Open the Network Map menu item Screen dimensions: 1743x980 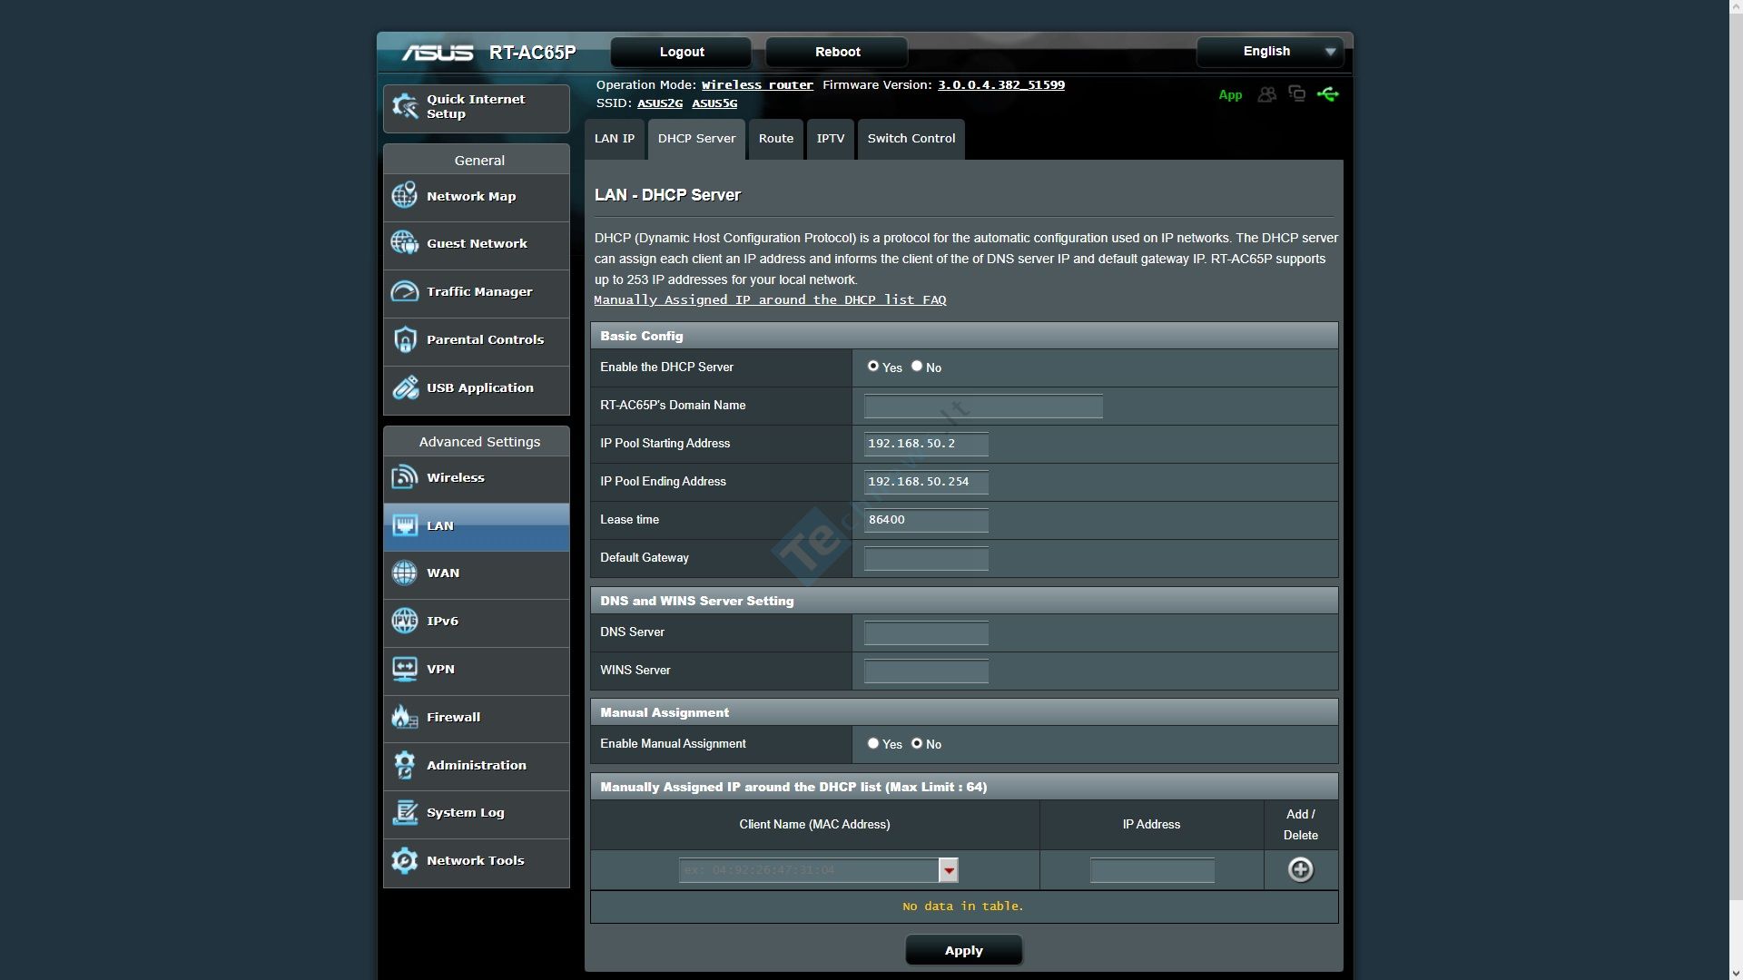point(477,197)
